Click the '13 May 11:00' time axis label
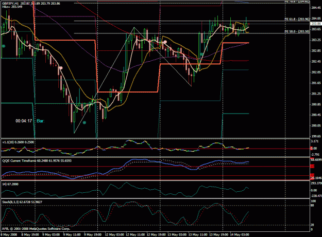The image size is (322, 237). point(198,234)
